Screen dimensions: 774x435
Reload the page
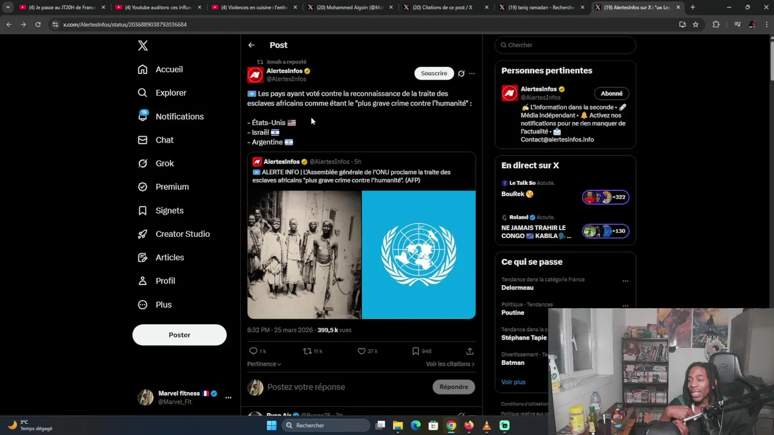[37, 25]
